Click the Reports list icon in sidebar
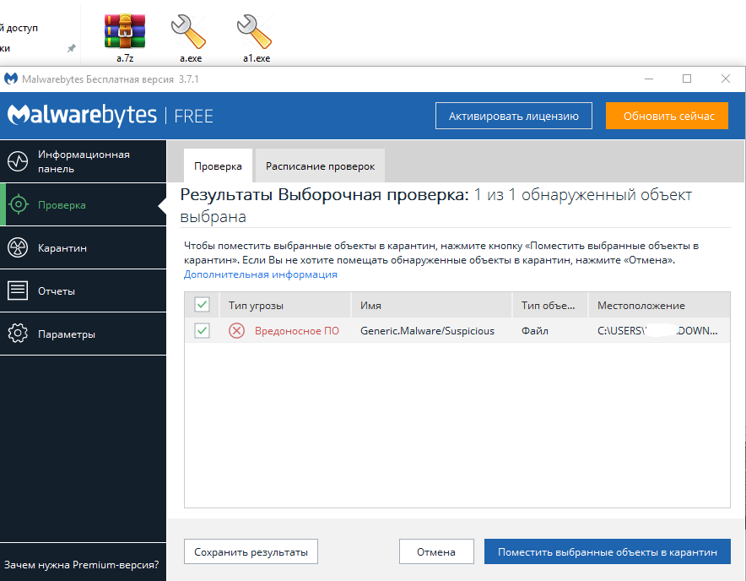Image resolution: width=746 pixels, height=581 pixels. click(18, 290)
